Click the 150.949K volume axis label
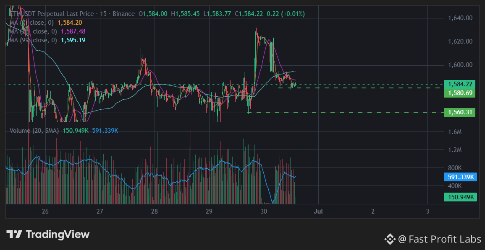This screenshot has height=250, width=485. click(461, 197)
